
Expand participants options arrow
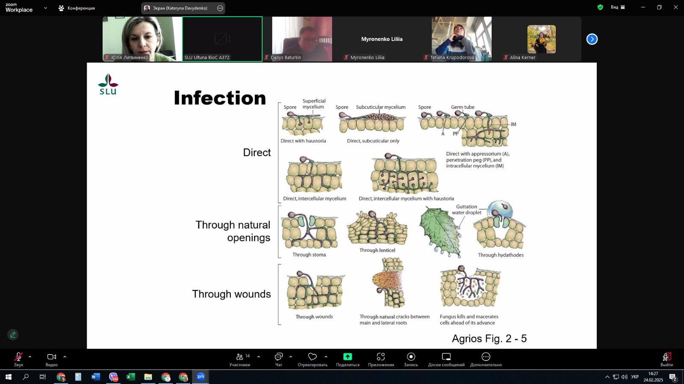point(259,357)
